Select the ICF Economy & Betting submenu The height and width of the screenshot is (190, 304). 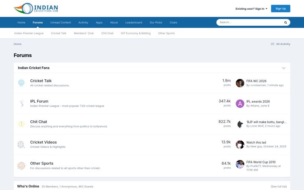pyautogui.click(x=136, y=33)
